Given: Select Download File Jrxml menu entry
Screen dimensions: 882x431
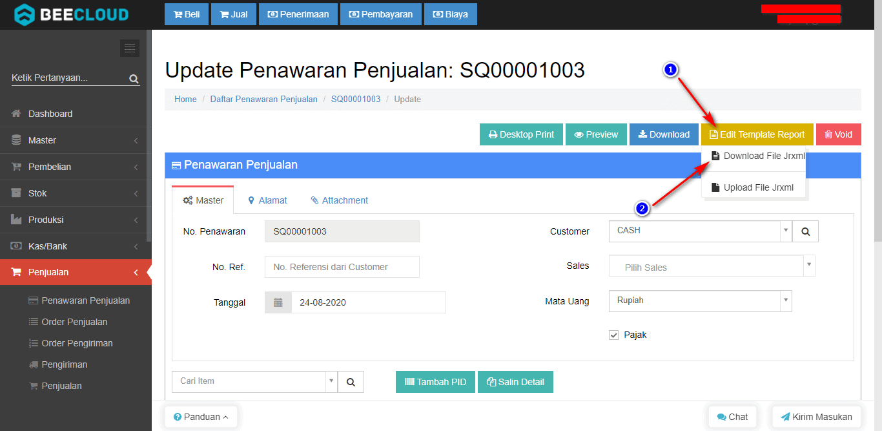Looking at the screenshot, I should pyautogui.click(x=754, y=156).
